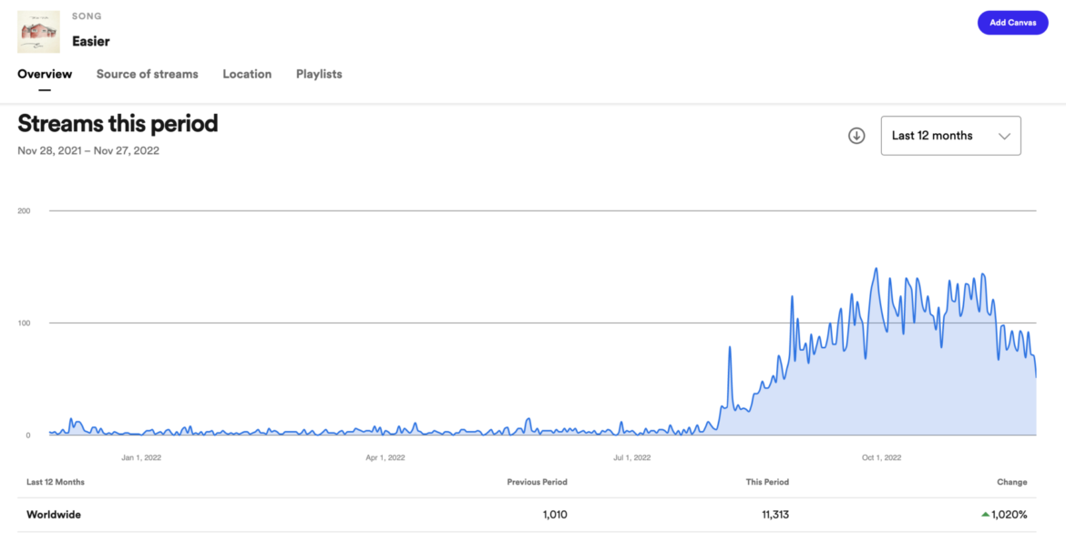Click the green upward change arrow
Screen dimensions: 1066x533
(985, 515)
